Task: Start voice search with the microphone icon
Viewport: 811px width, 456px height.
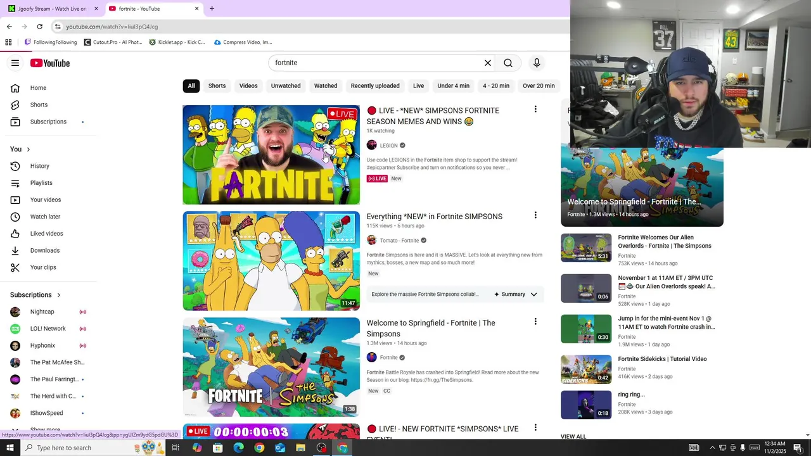Action: (x=537, y=63)
